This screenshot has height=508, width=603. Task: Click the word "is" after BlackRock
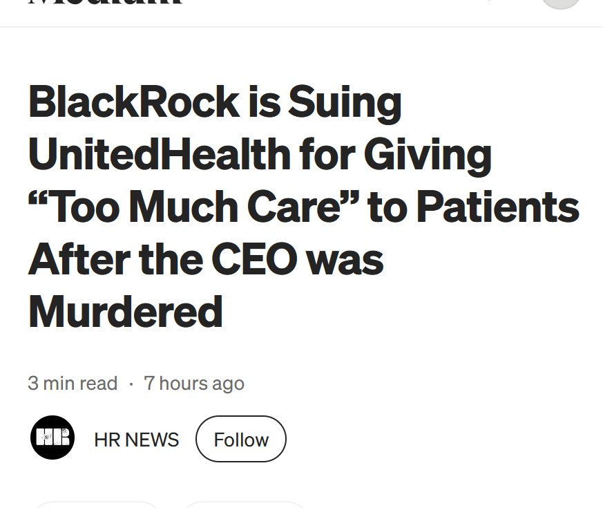click(x=264, y=102)
